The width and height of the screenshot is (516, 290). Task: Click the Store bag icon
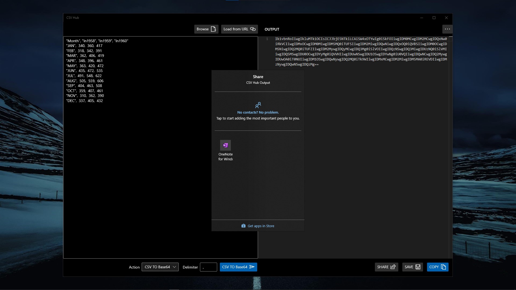coord(243,226)
